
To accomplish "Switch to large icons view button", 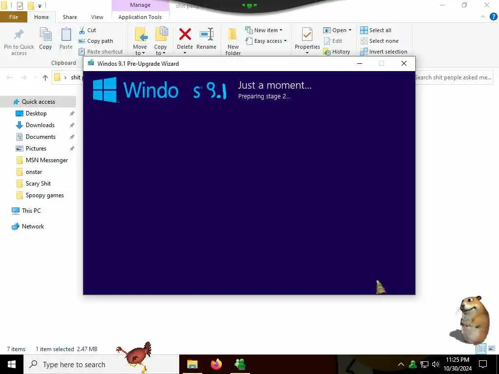I will 492,349.
